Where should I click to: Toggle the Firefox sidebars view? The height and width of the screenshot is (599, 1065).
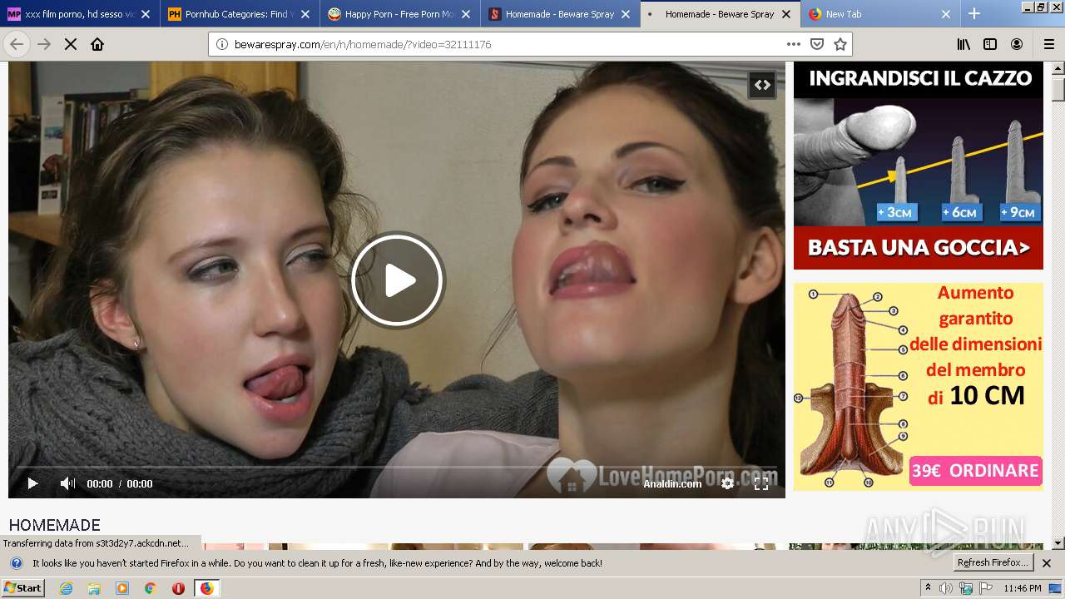tap(990, 44)
